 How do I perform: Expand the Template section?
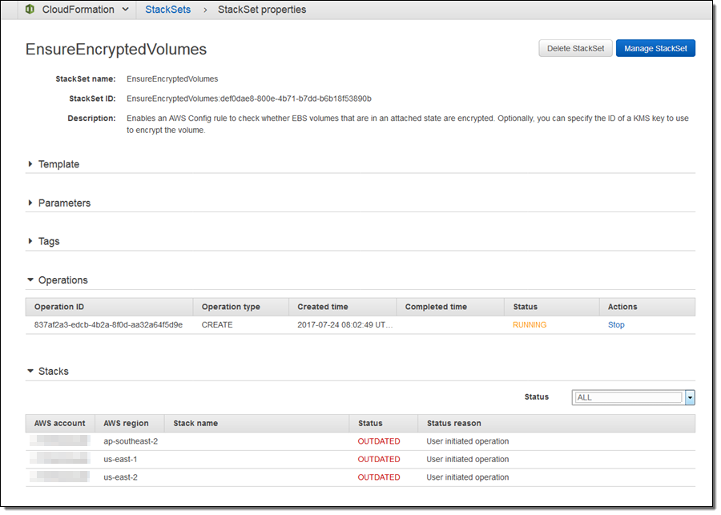(58, 164)
